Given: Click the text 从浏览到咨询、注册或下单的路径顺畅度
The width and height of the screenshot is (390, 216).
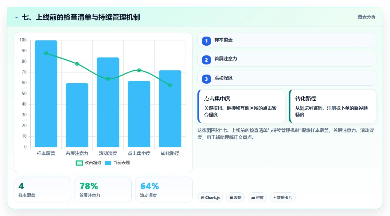Looking at the screenshot, I should [331, 111].
